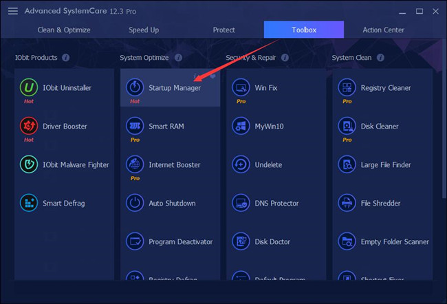447x304 pixels.
Task: Show info for IObit Products section
Action: tap(66, 58)
